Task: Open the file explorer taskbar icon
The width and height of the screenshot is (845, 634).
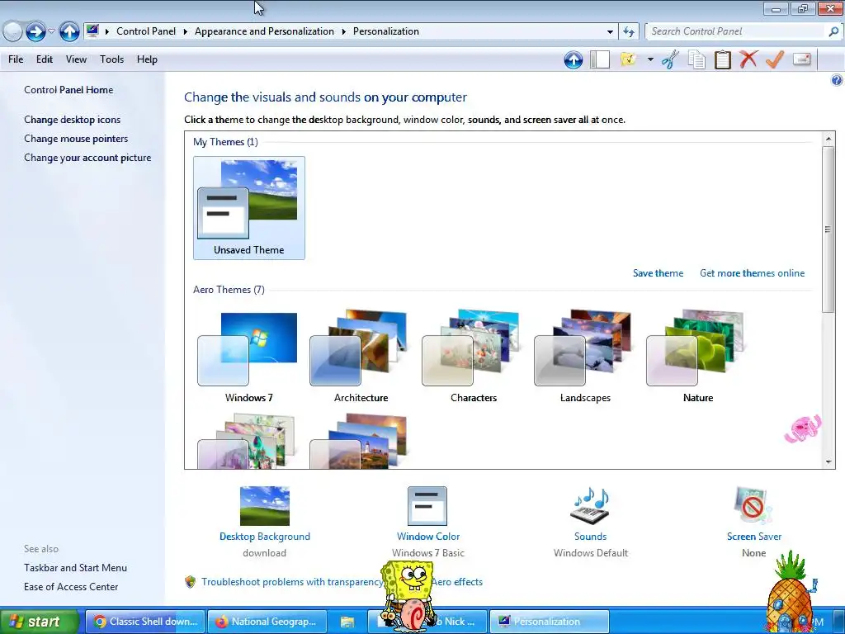Action: (347, 622)
